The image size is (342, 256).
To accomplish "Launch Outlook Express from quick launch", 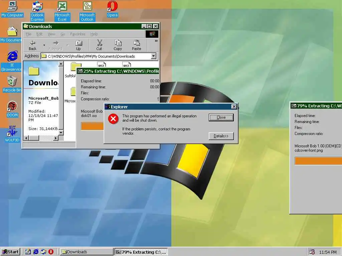I will click(43, 252).
